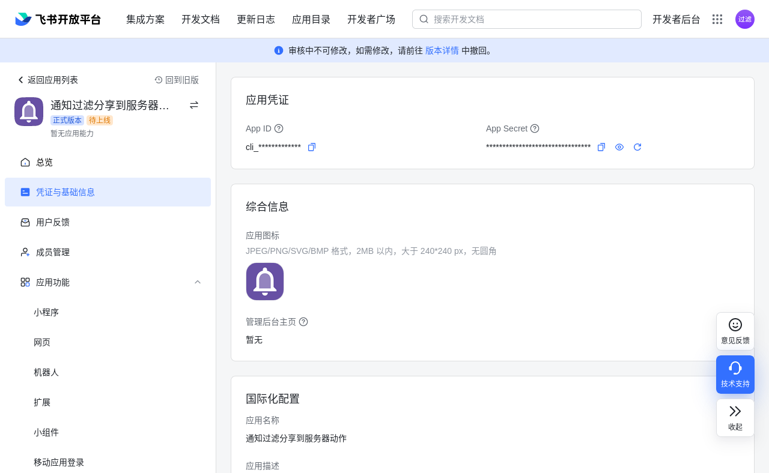769x473 pixels.
Task: Switch back with 回到旧版
Action: 177,80
